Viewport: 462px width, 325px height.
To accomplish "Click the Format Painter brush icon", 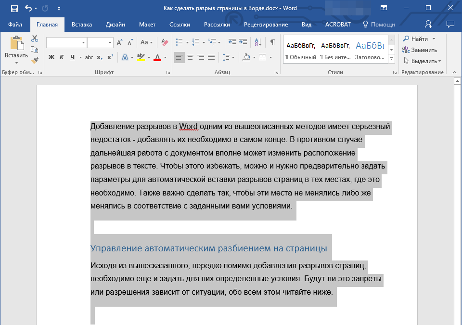I will click(x=35, y=60).
